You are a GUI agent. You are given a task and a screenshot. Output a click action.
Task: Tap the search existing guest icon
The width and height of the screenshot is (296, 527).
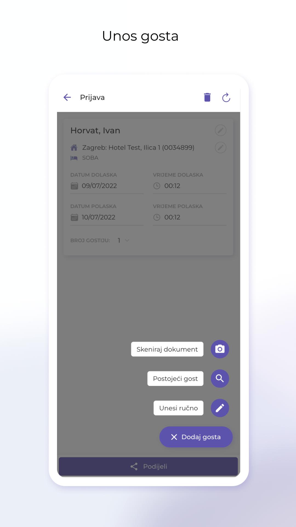click(220, 379)
